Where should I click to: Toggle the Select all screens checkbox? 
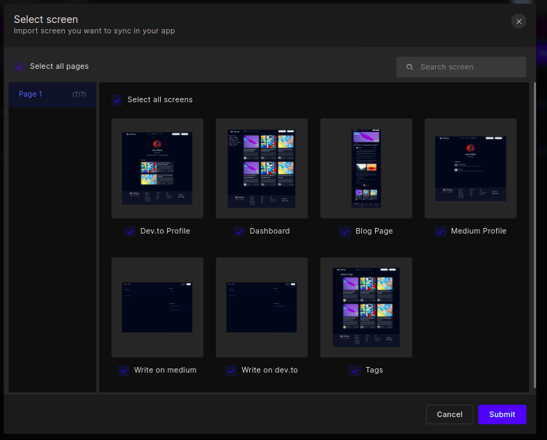tap(117, 100)
